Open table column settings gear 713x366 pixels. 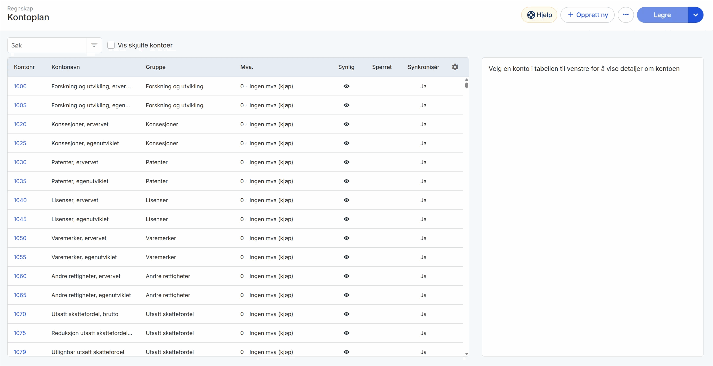(455, 67)
